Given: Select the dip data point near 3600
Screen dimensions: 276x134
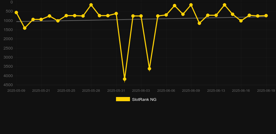Looking at the screenshot, I should click(x=150, y=69).
